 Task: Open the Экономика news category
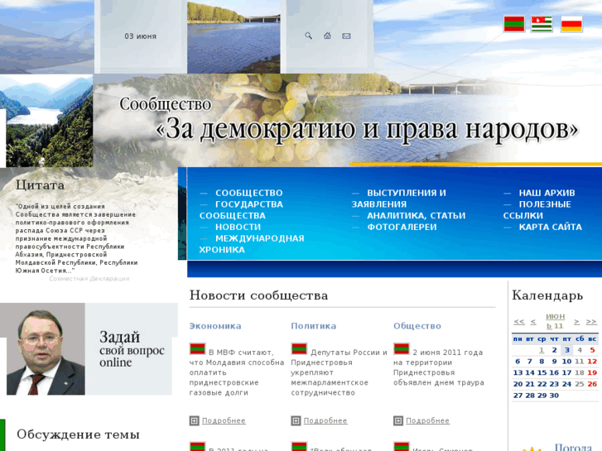tap(215, 326)
